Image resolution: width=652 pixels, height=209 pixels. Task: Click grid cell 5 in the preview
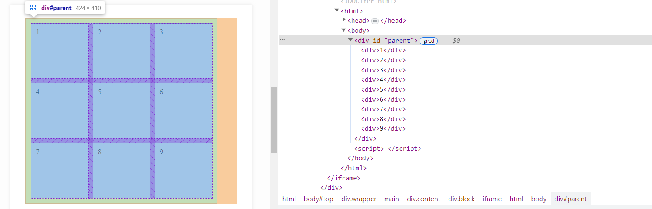[121, 111]
